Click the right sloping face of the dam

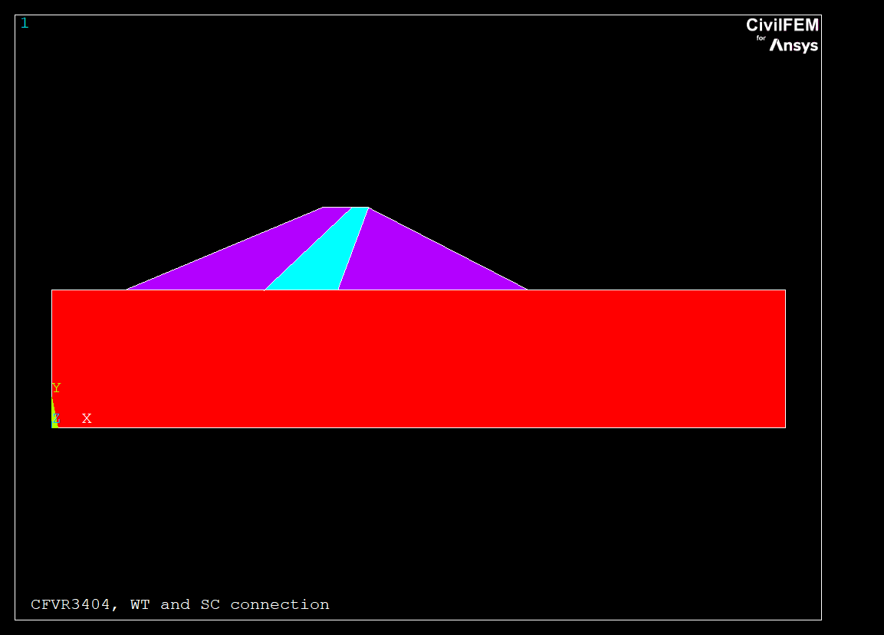[448, 248]
